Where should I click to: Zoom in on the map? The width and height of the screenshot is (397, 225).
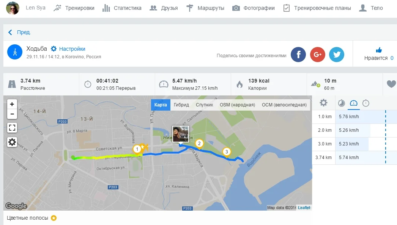pyautogui.click(x=12, y=104)
